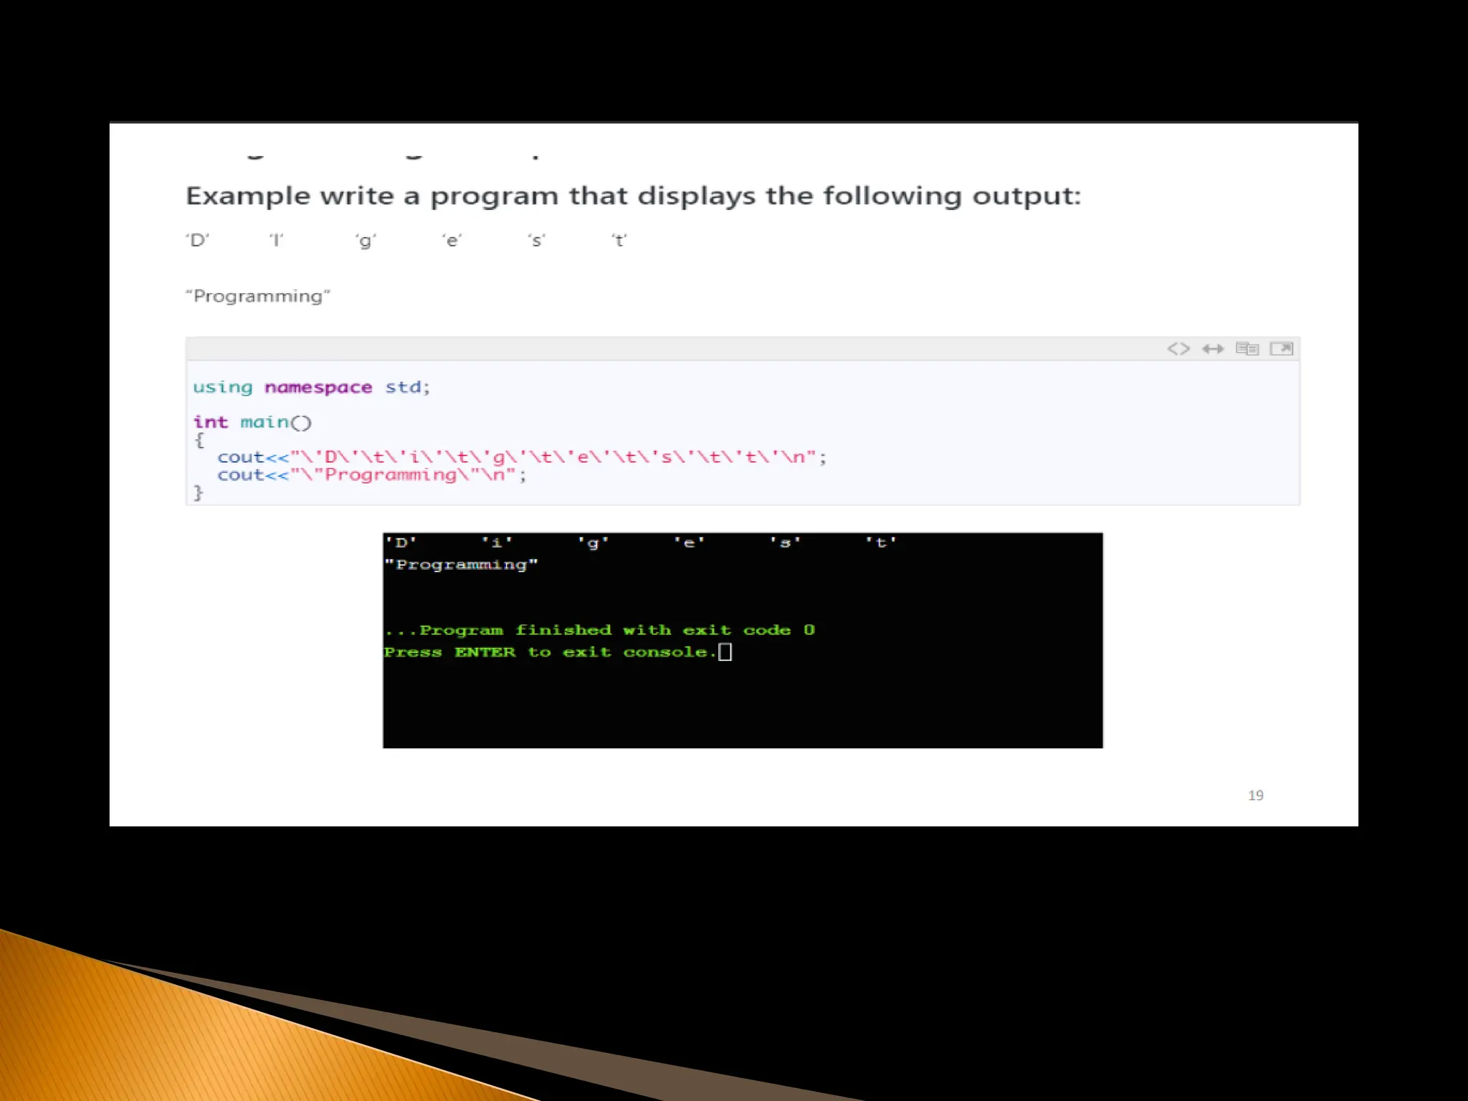Click 'using namespace std;' code line

coord(311,387)
